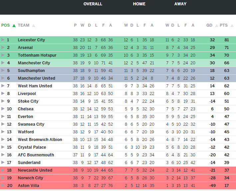
Task: Click the Everton team name
Action: coord(25,117)
